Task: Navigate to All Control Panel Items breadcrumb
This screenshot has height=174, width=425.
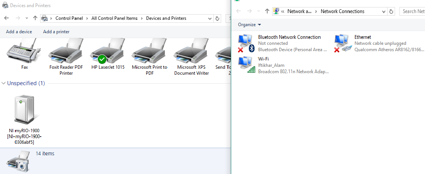Action: (x=114, y=18)
